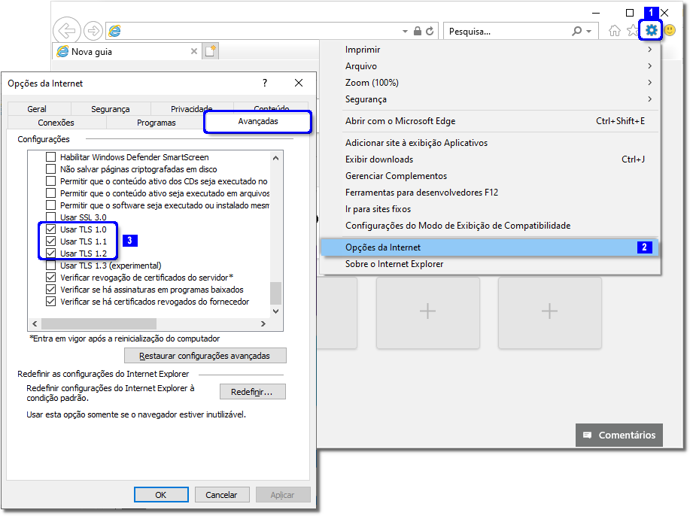Screen dimensions: 690x516
Task: Click the help question mark in dialog
Action: click(265, 83)
